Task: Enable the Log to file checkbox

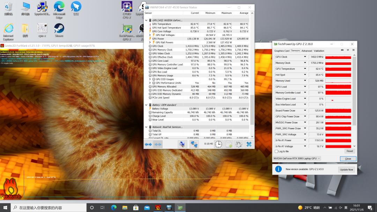Action: (x=276, y=151)
